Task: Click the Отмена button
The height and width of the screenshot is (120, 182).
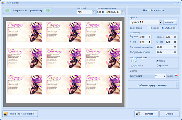Action: (x=169, y=114)
